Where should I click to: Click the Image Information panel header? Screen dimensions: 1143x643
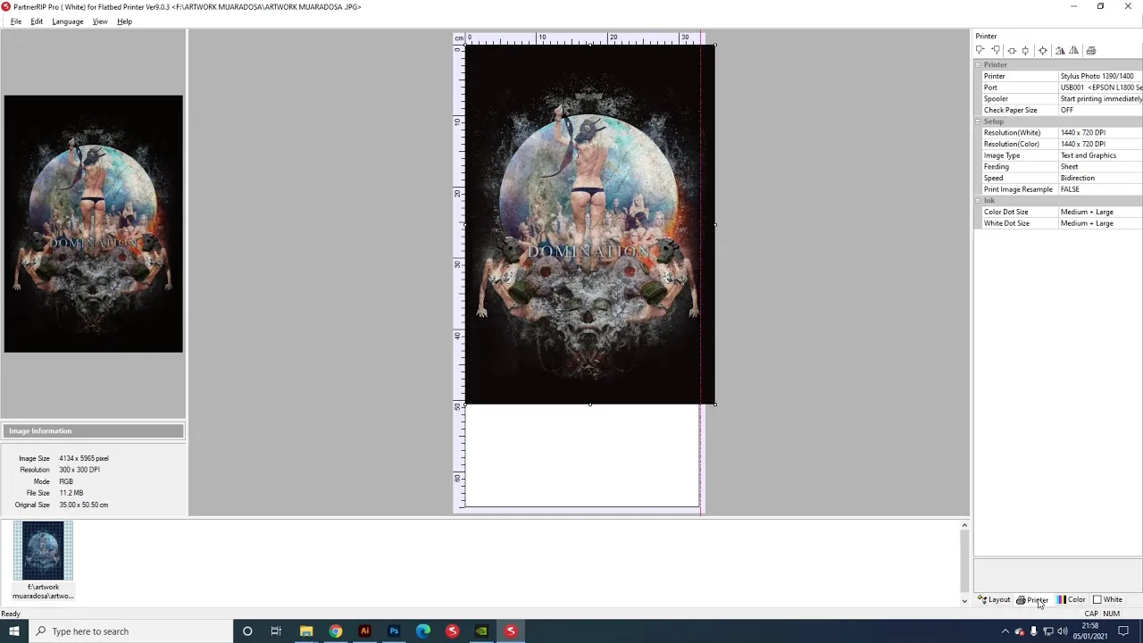pyautogui.click(x=93, y=431)
